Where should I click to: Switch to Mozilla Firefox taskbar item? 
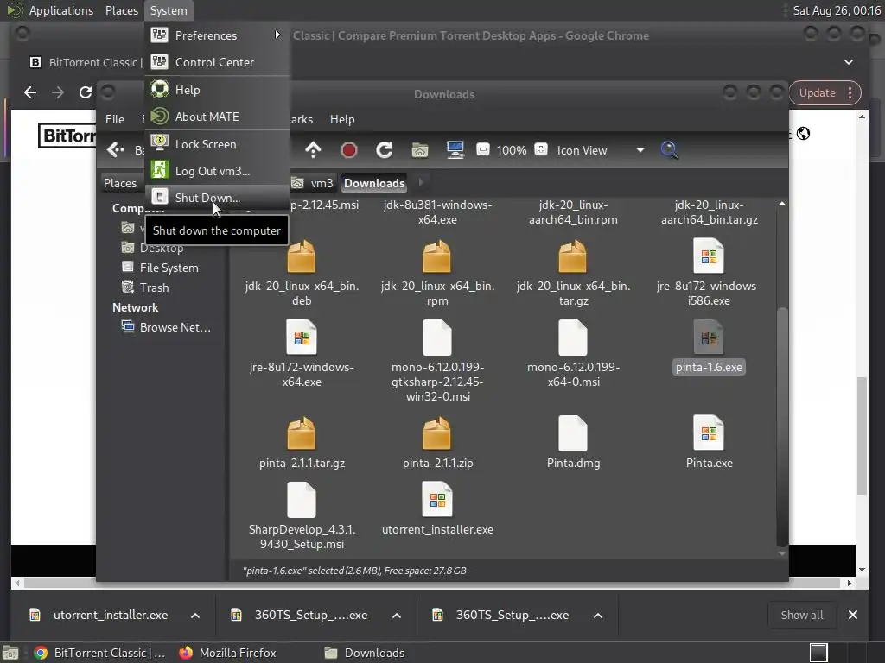[x=228, y=653]
